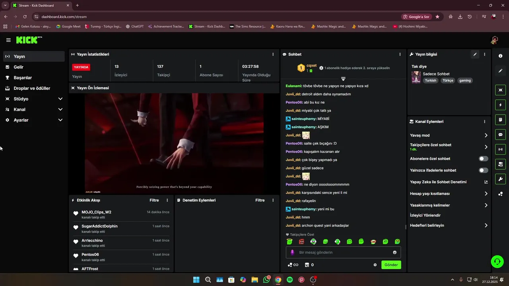Open Droplar ve ödüller in the left sidebar
Screen dimensions: 509x286
pos(34,88)
